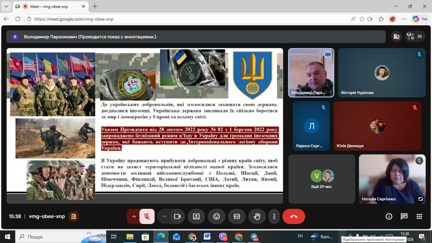The width and height of the screenshot is (432, 243).
Task: Open the tab search dropdown in Edge
Action: [x=6, y=6]
